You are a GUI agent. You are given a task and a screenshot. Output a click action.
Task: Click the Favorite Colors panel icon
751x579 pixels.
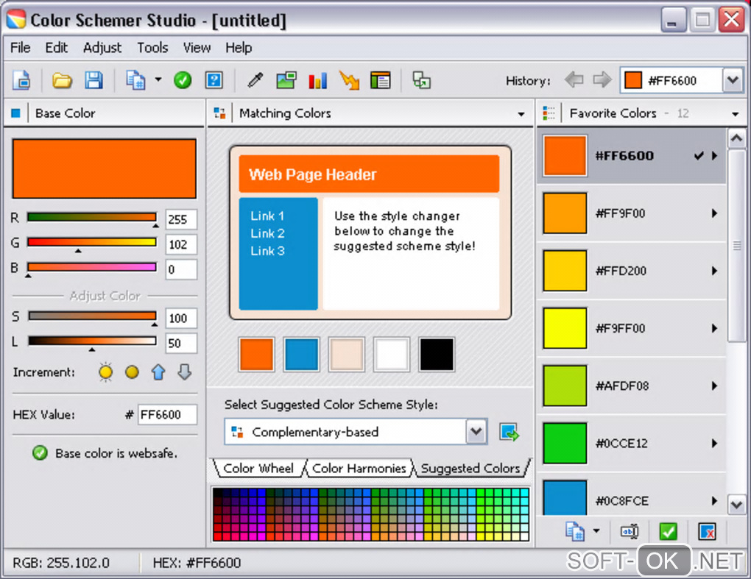[549, 113]
